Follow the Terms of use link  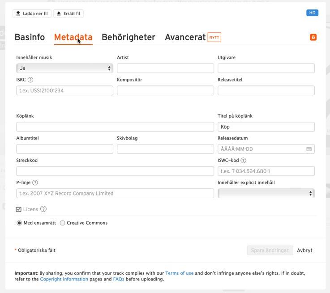[180, 273]
